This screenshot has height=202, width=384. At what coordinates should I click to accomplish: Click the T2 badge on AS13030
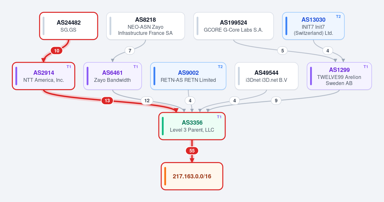coord(338,16)
